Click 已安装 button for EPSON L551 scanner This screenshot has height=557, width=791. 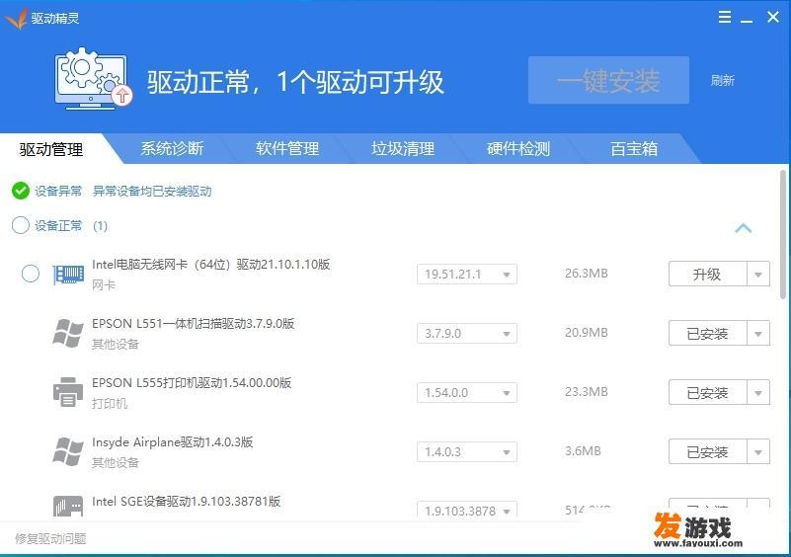click(707, 334)
